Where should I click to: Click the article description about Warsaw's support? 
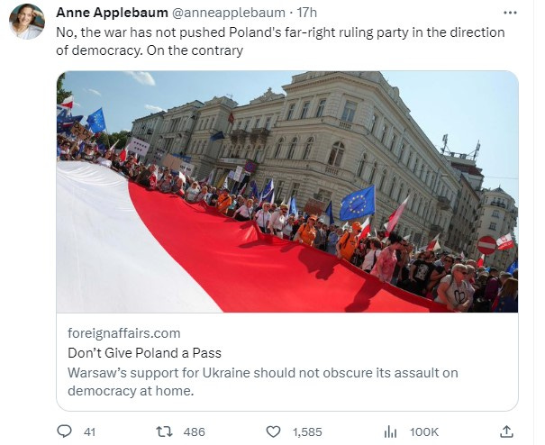tap(263, 382)
